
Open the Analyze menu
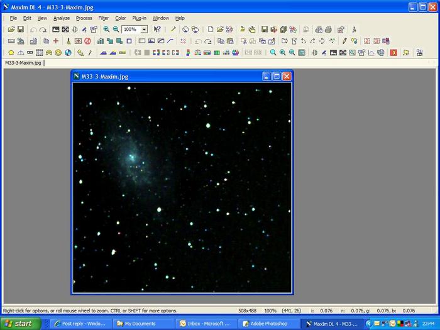[x=62, y=18]
